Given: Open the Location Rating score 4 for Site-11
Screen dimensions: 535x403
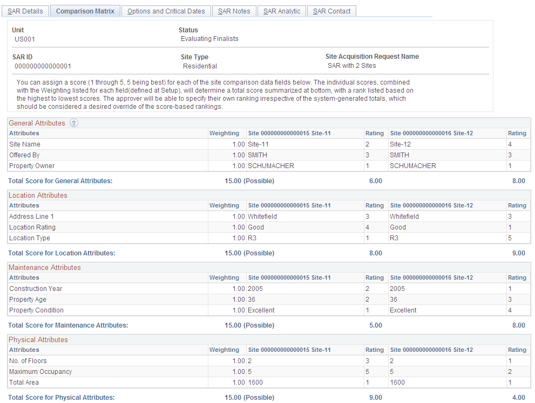Looking at the screenshot, I should [367, 227].
